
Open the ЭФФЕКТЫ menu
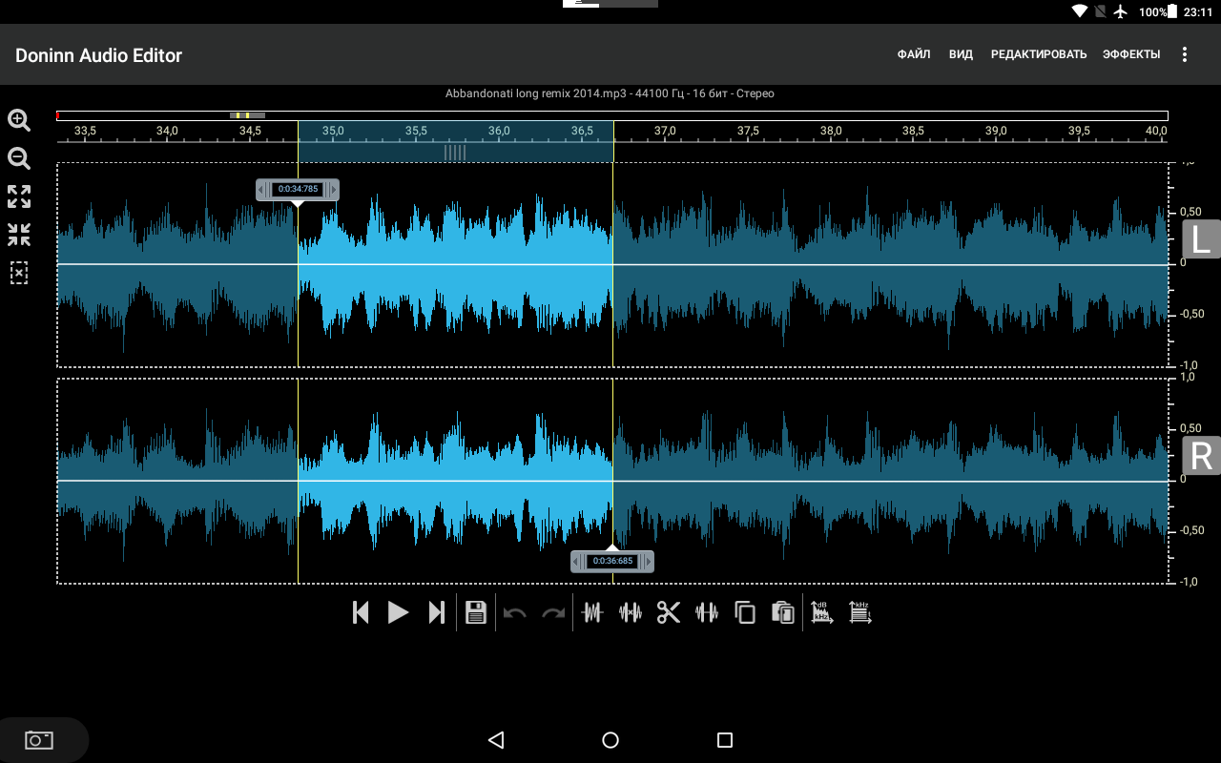pos(1131,54)
